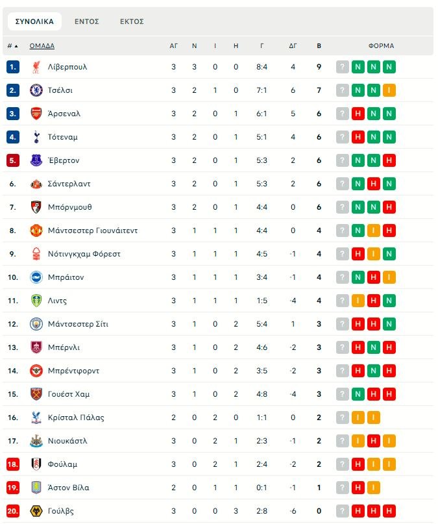Click Chelsea's orange draw form badge

(x=389, y=90)
